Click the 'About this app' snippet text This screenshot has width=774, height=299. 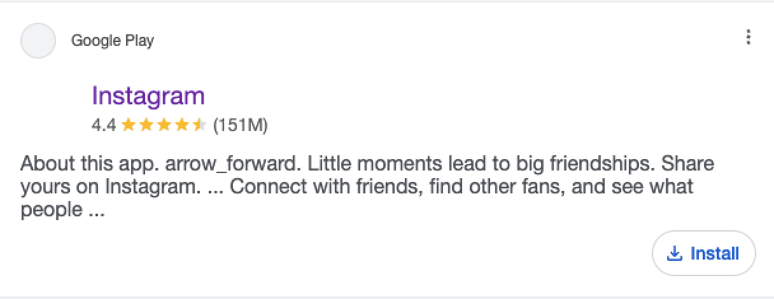click(x=90, y=164)
